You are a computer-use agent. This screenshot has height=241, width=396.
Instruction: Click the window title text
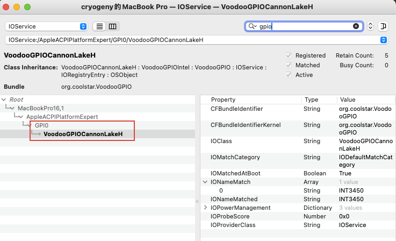click(197, 7)
